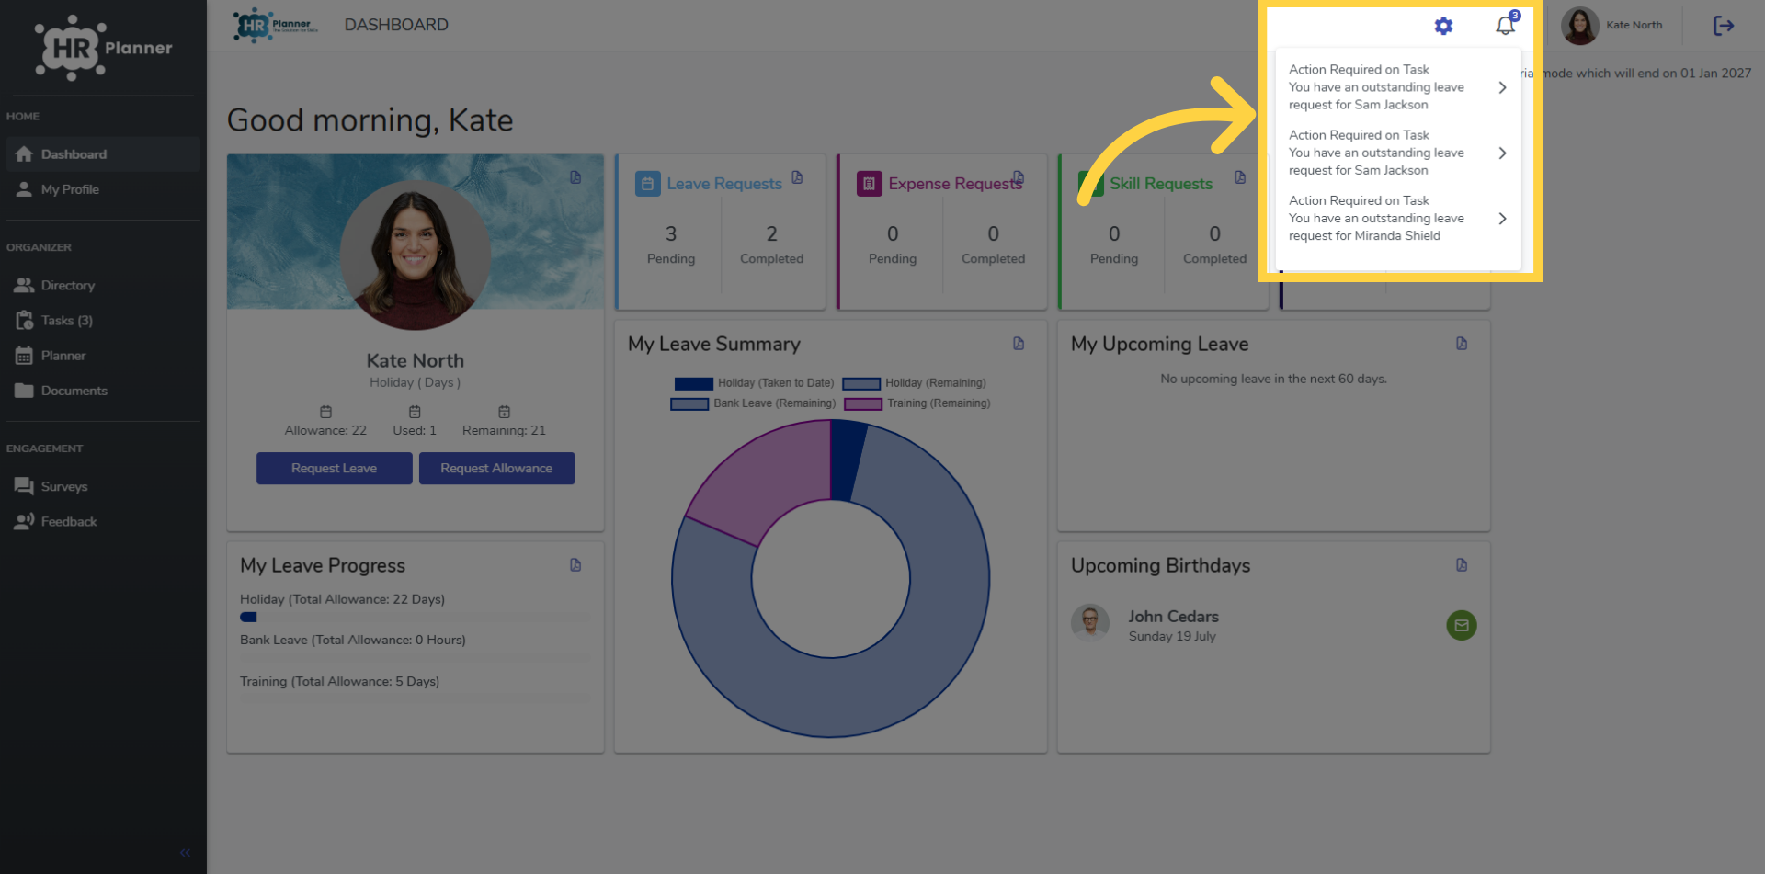Open Documents in the sidebar
Image resolution: width=1765 pixels, height=874 pixels.
point(103,391)
